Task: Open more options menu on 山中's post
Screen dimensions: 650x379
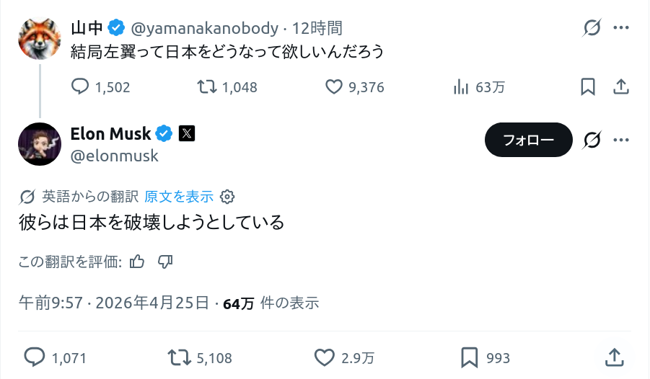Action: pyautogui.click(x=620, y=28)
